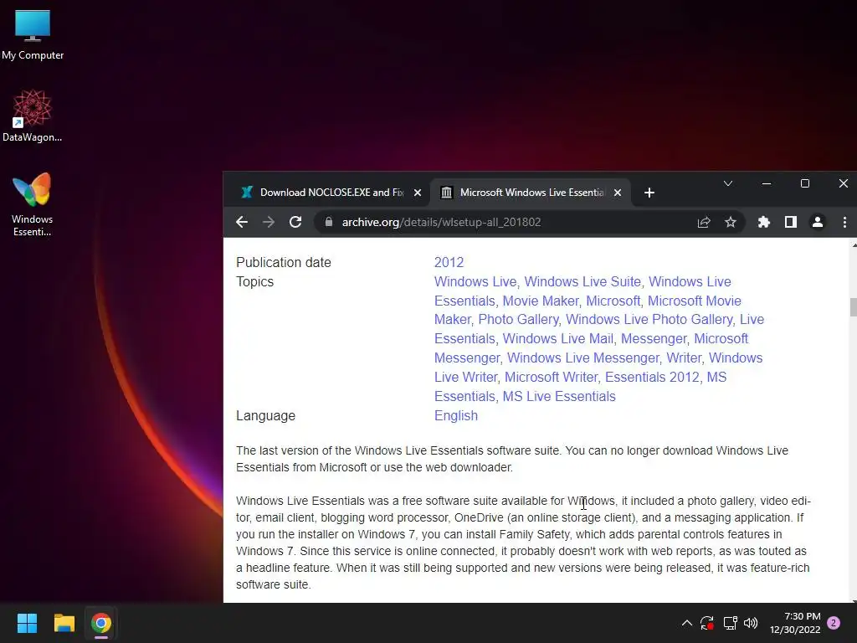Open network tray icon
The height and width of the screenshot is (643, 857).
(730, 623)
